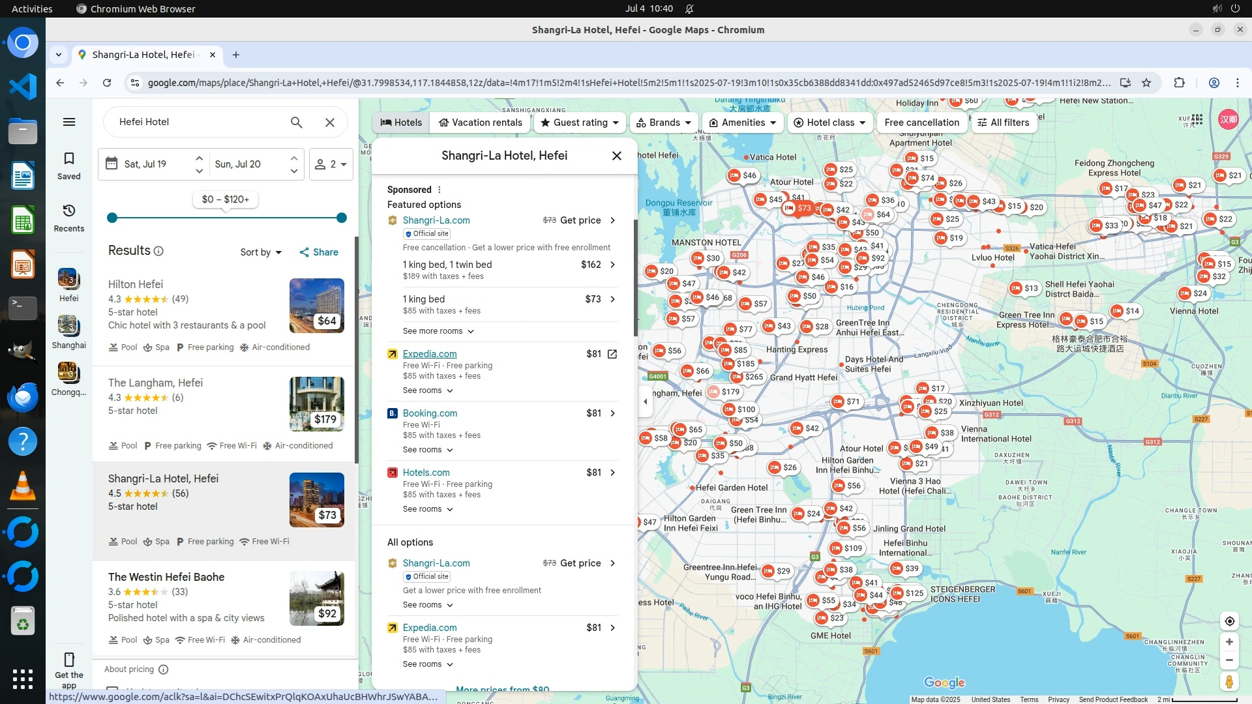
Task: Close the Shangri-La Hotel details panel
Action: tap(616, 156)
